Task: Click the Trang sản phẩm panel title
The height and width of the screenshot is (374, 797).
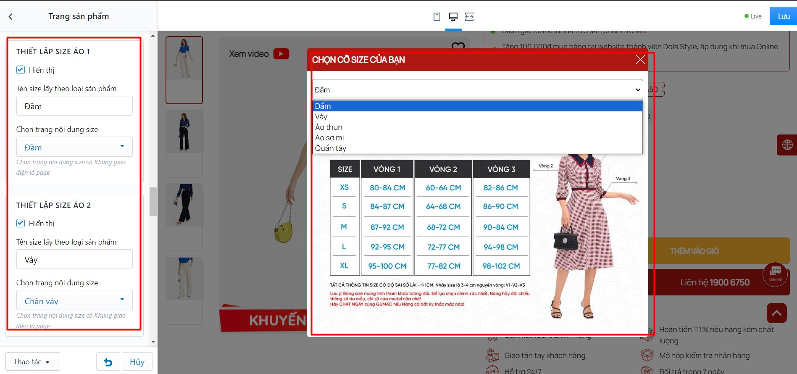Action: [79, 16]
